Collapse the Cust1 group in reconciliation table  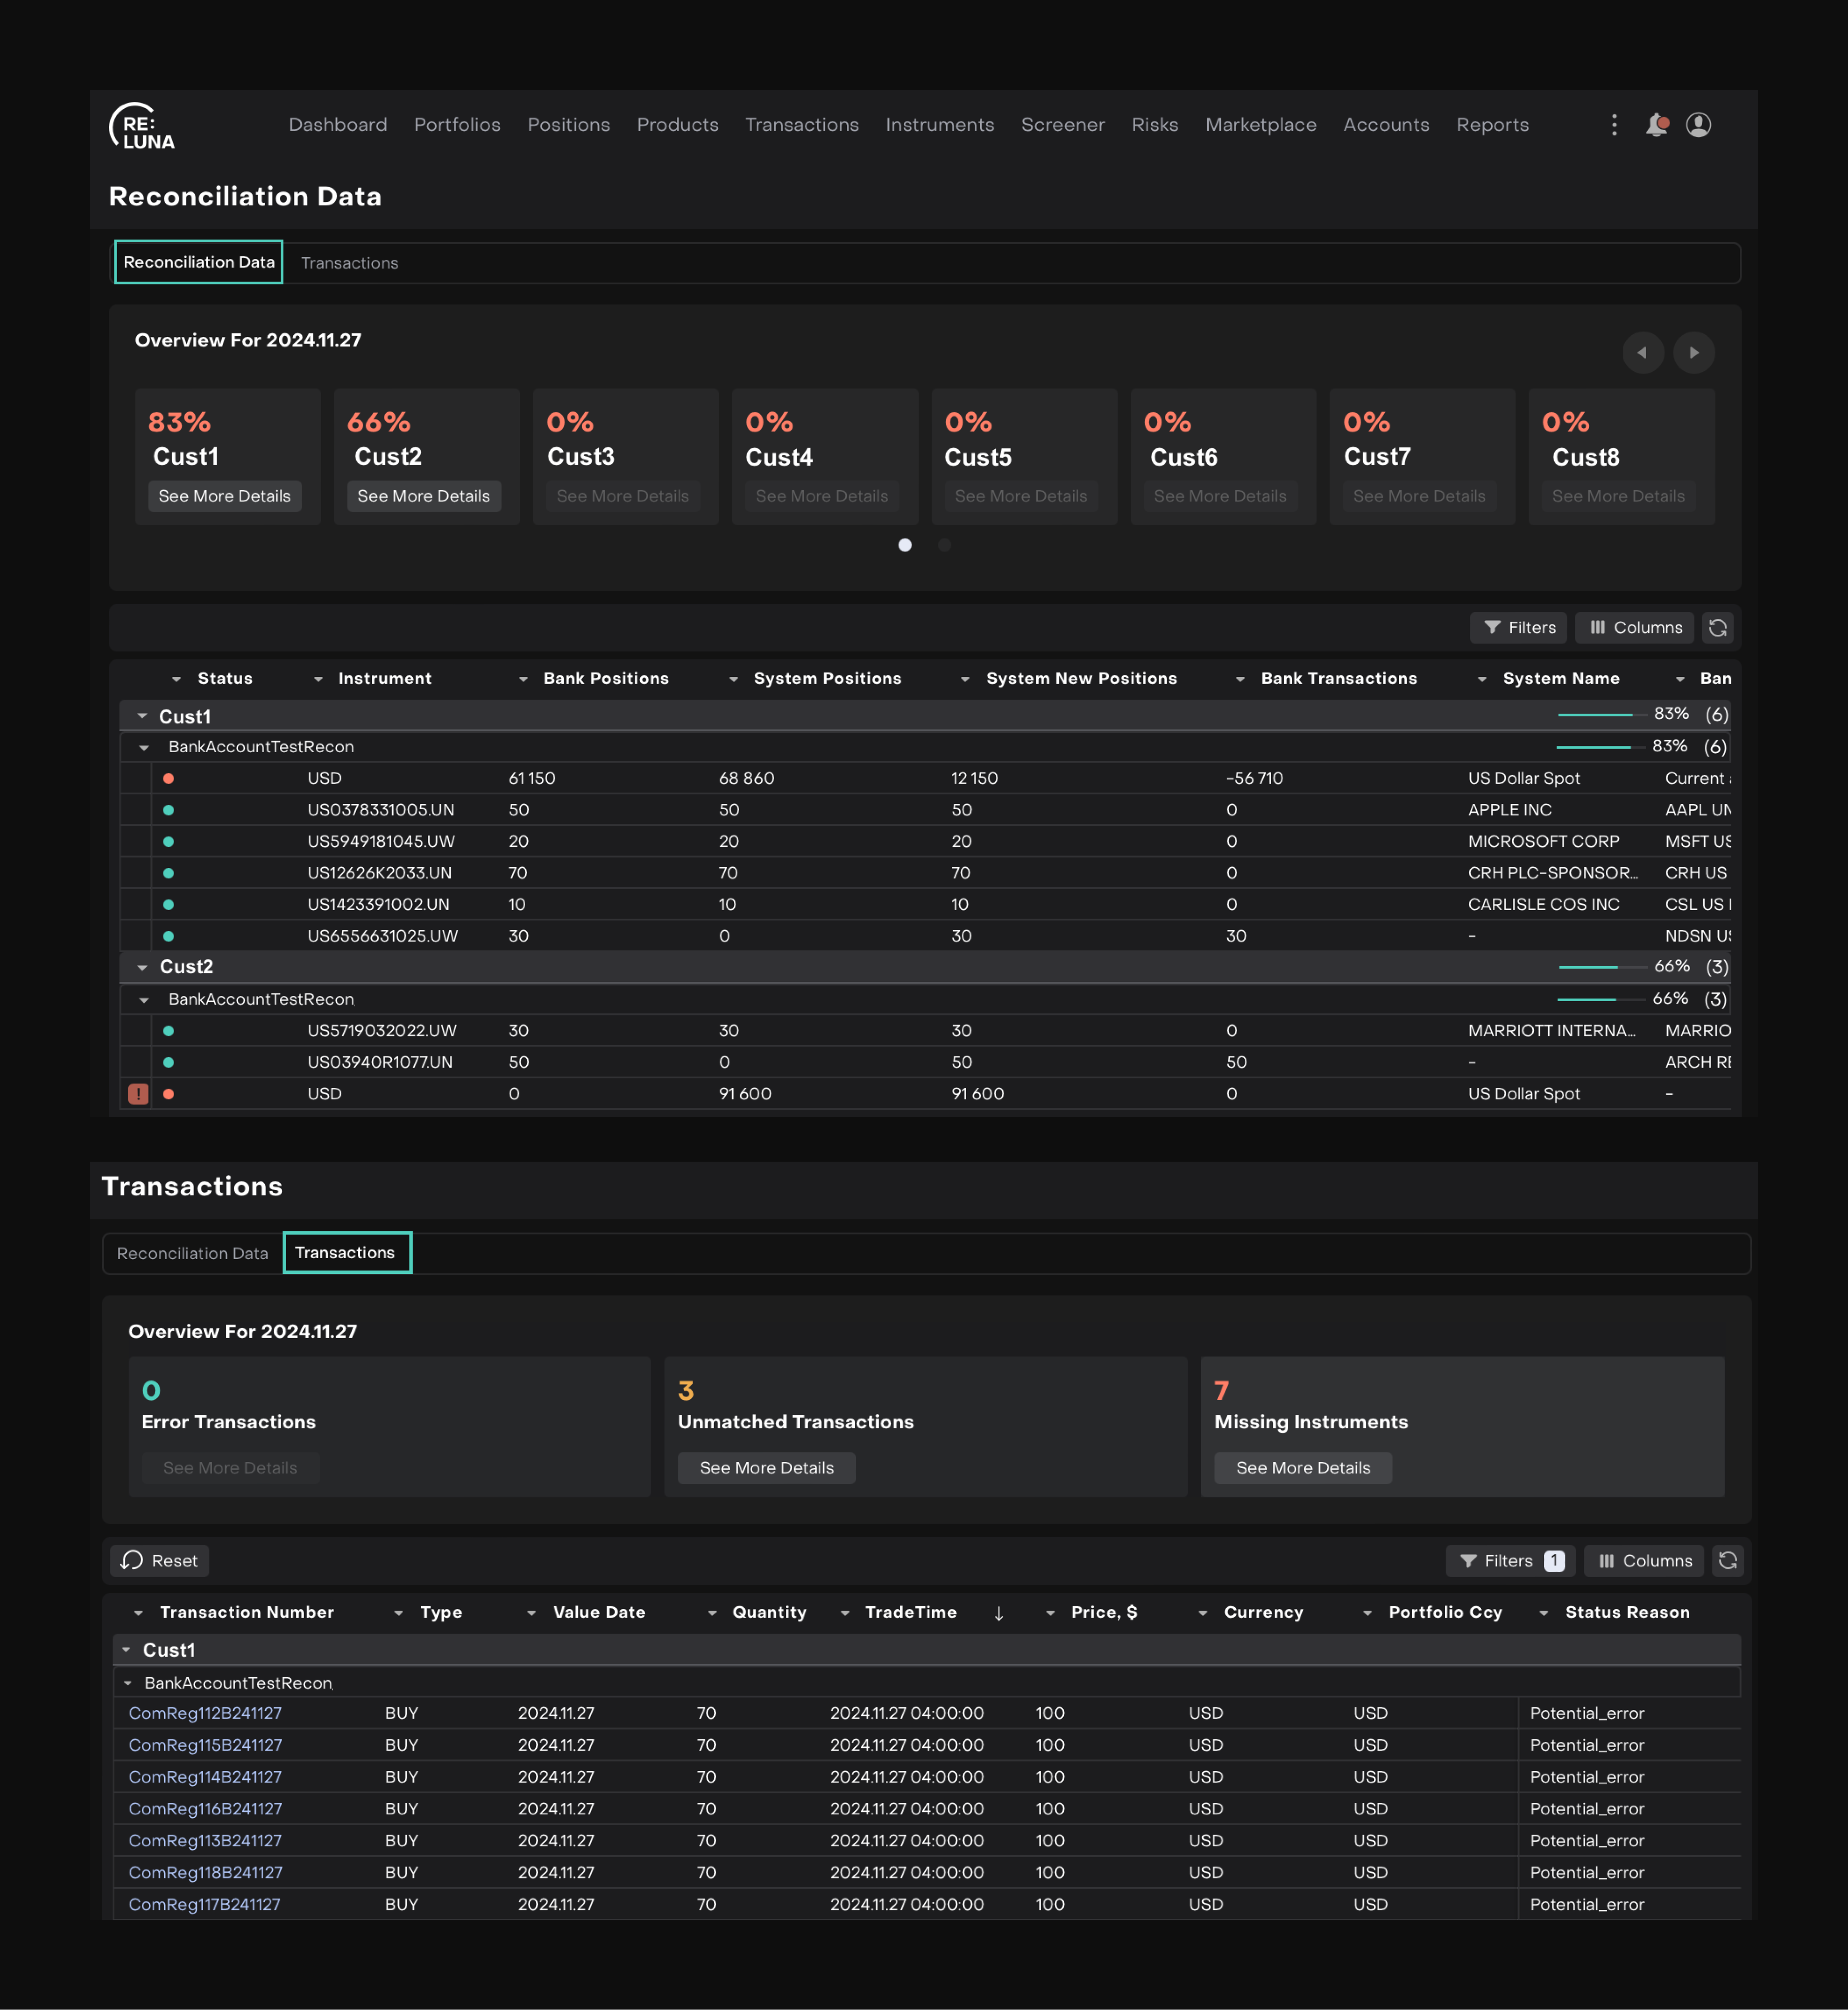[x=142, y=716]
